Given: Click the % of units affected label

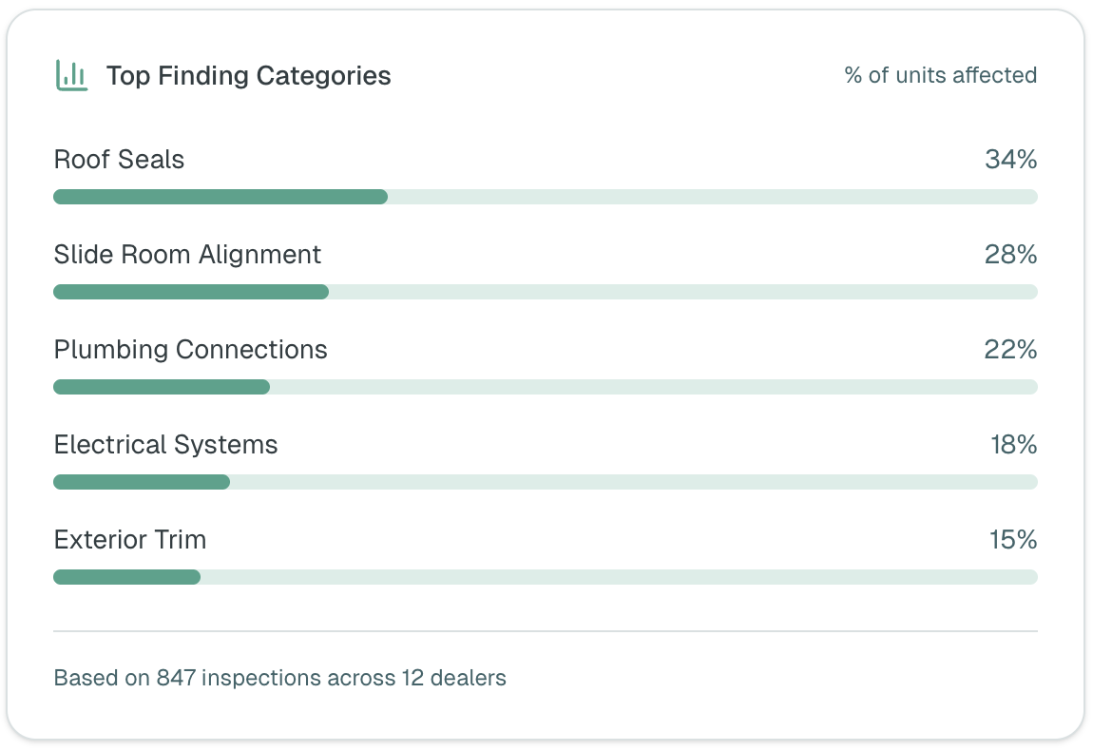Looking at the screenshot, I should pyautogui.click(x=940, y=74).
